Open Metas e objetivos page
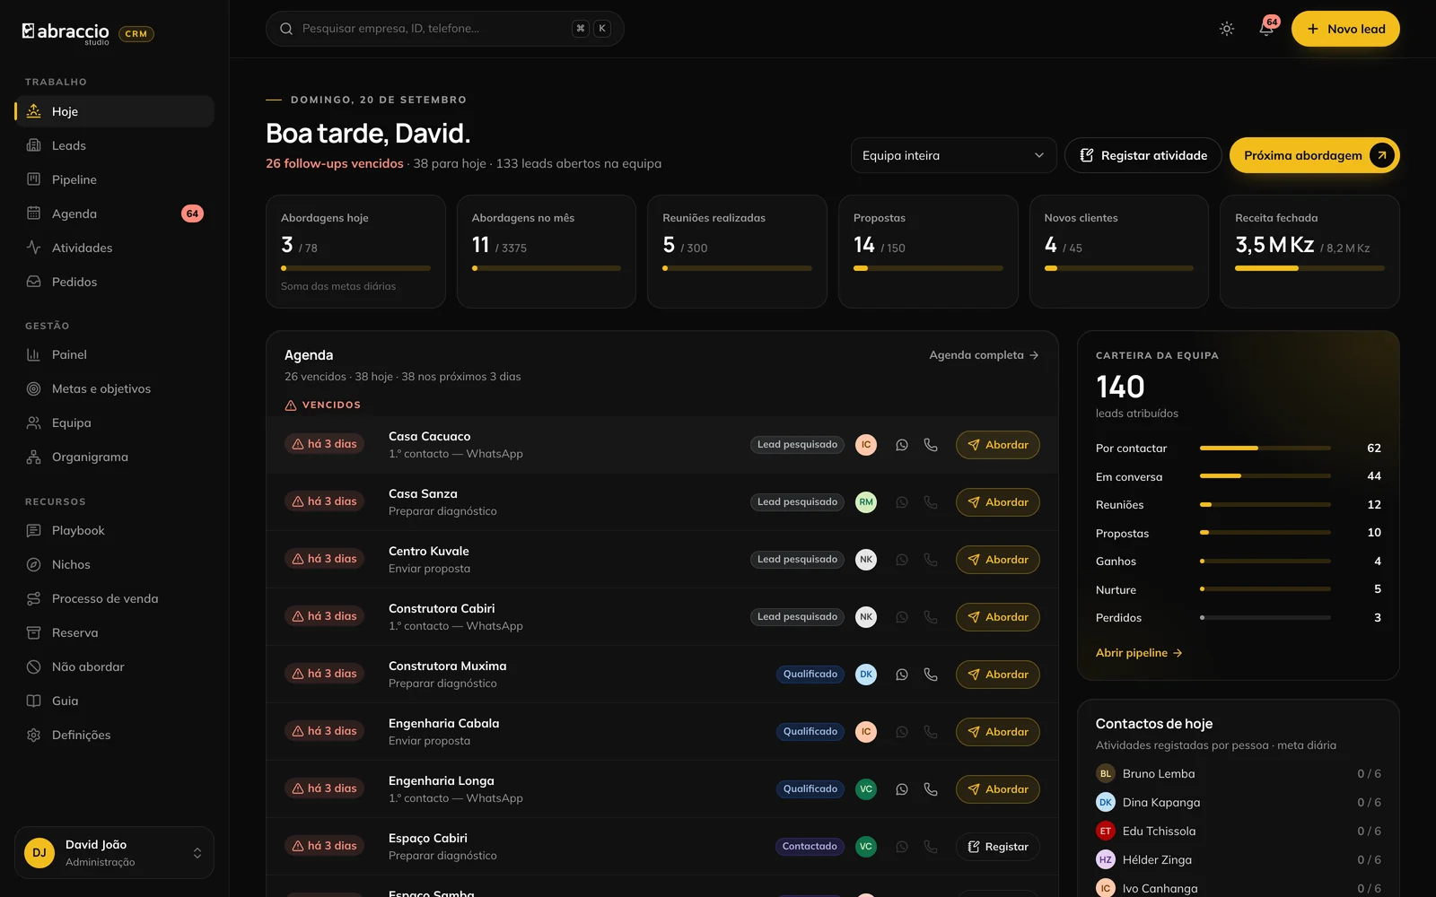 pyautogui.click(x=114, y=388)
